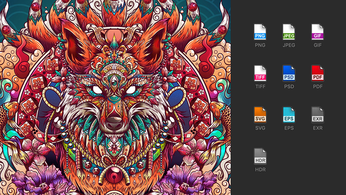Click the gray HDR caption under its icon
This screenshot has width=346, height=195.
[x=260, y=169]
